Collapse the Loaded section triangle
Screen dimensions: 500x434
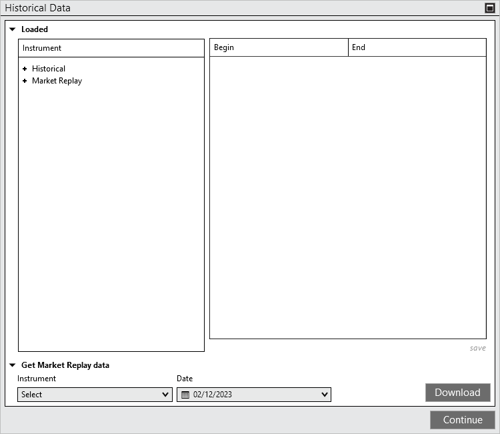pyautogui.click(x=12, y=29)
